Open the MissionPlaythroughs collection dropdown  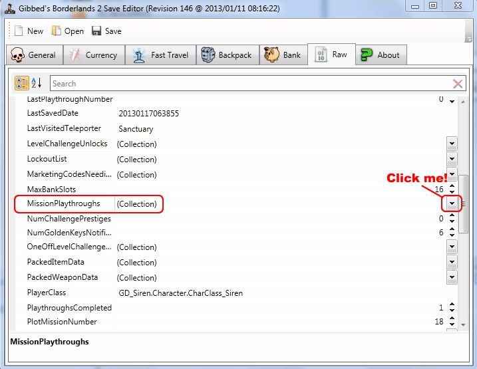coord(452,203)
